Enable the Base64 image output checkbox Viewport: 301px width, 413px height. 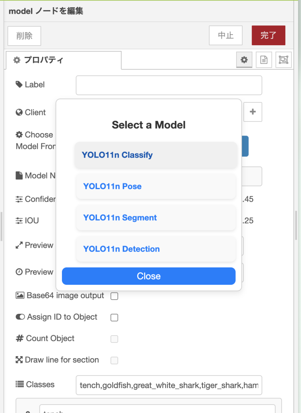[x=114, y=296]
